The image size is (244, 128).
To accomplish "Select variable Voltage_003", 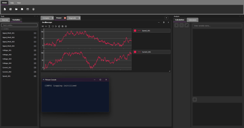I will click(19, 59).
